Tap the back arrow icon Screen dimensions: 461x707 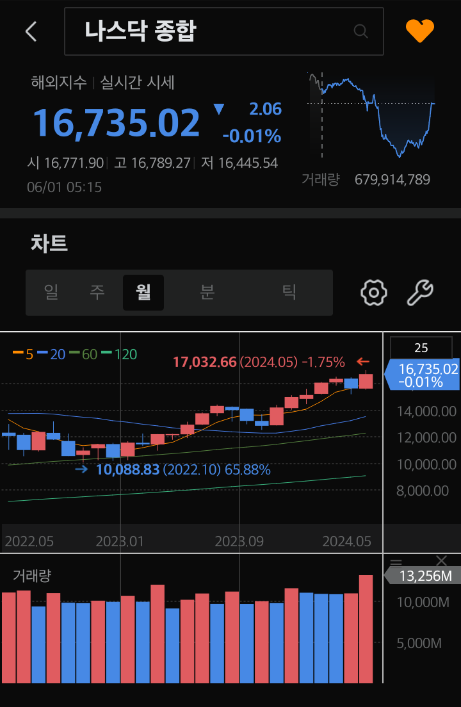click(x=31, y=32)
